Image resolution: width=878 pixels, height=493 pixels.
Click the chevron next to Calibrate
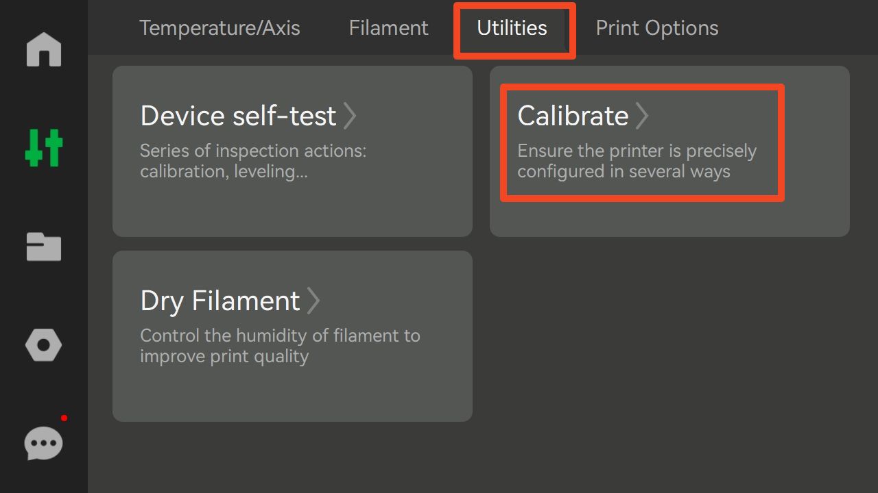pos(642,116)
